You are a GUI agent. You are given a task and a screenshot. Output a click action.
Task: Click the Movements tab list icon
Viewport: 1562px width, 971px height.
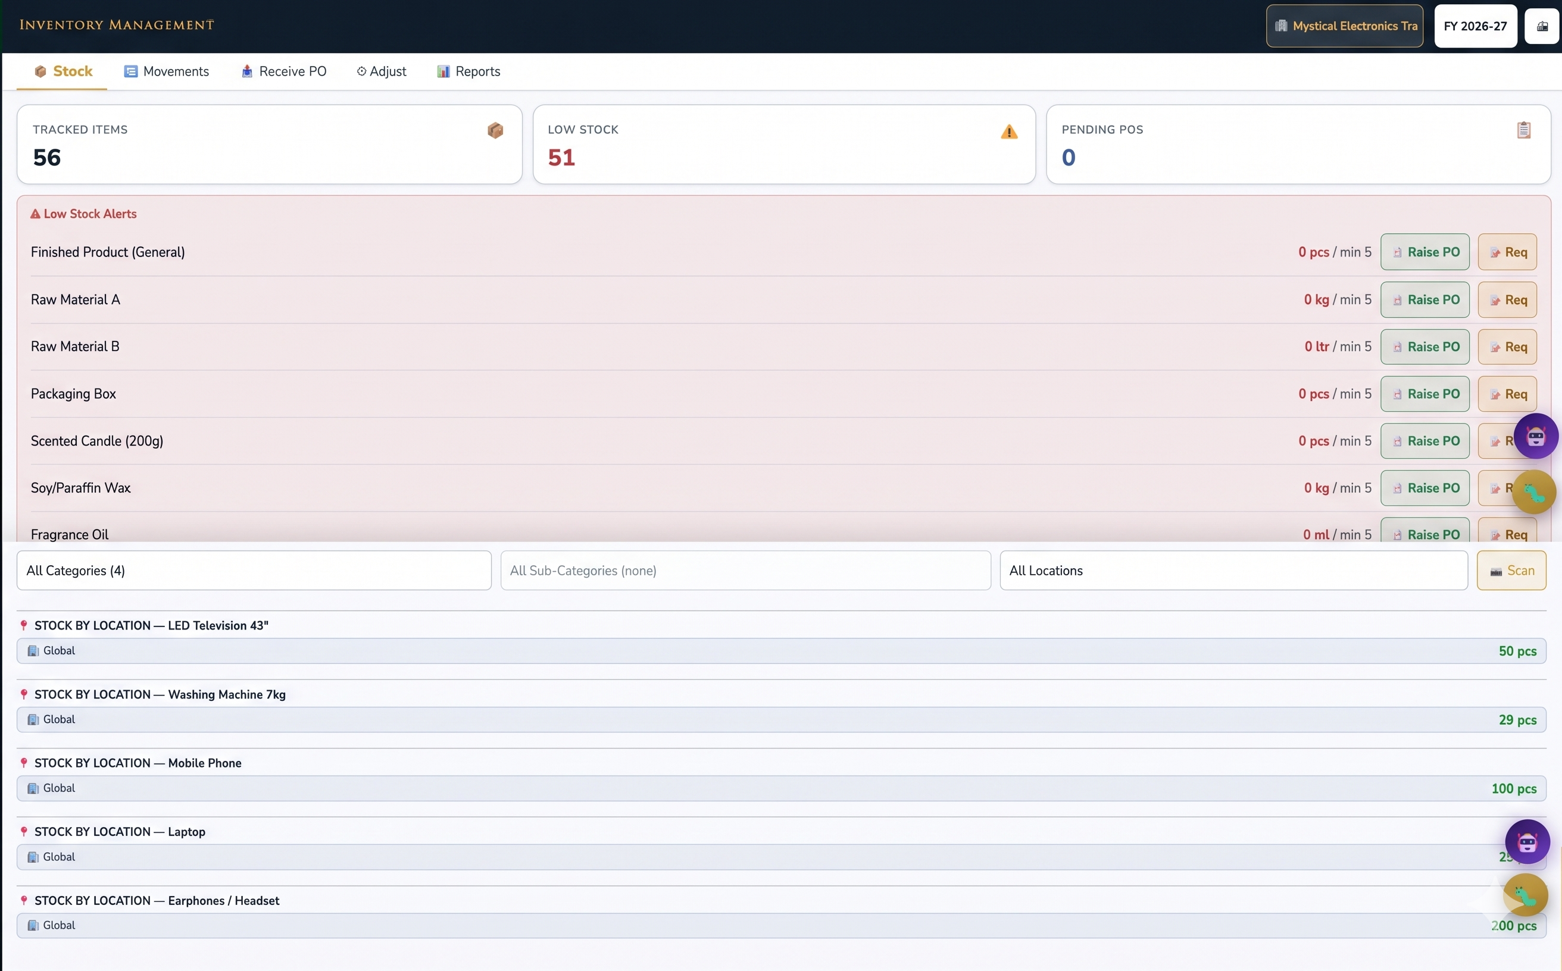(131, 71)
